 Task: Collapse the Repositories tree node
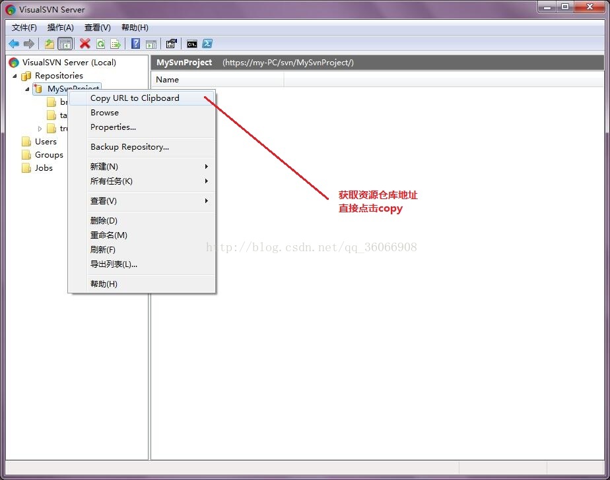(x=15, y=76)
